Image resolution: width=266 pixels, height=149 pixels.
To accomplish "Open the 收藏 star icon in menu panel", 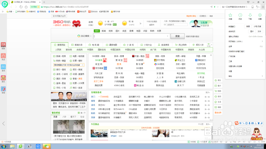I will (230, 15).
